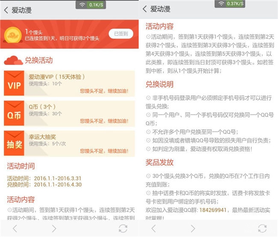The image size is (278, 237).
Task: Tap right screen 活动内容 heading
Action: pyautogui.click(x=160, y=26)
